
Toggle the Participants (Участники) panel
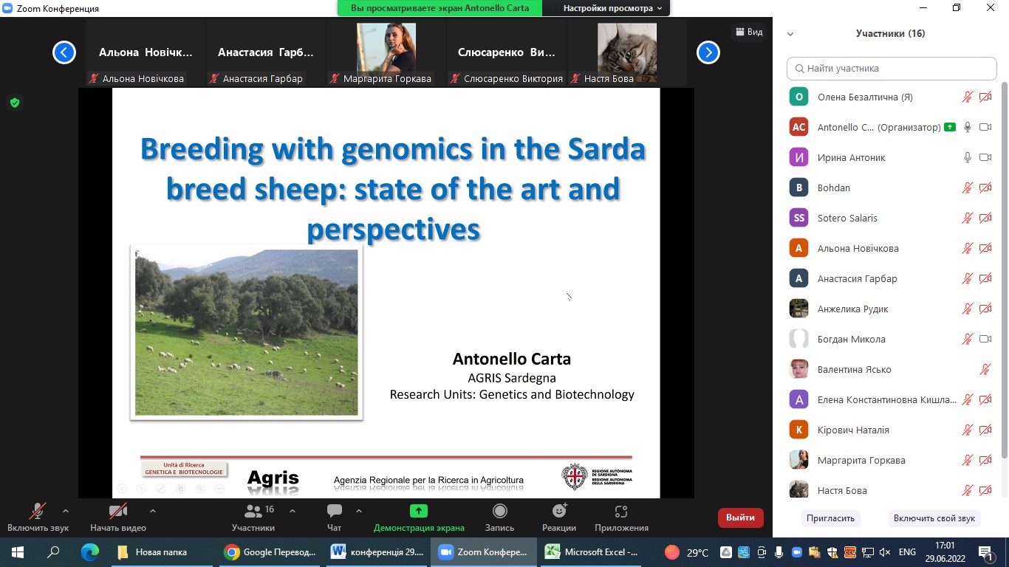coord(253,512)
